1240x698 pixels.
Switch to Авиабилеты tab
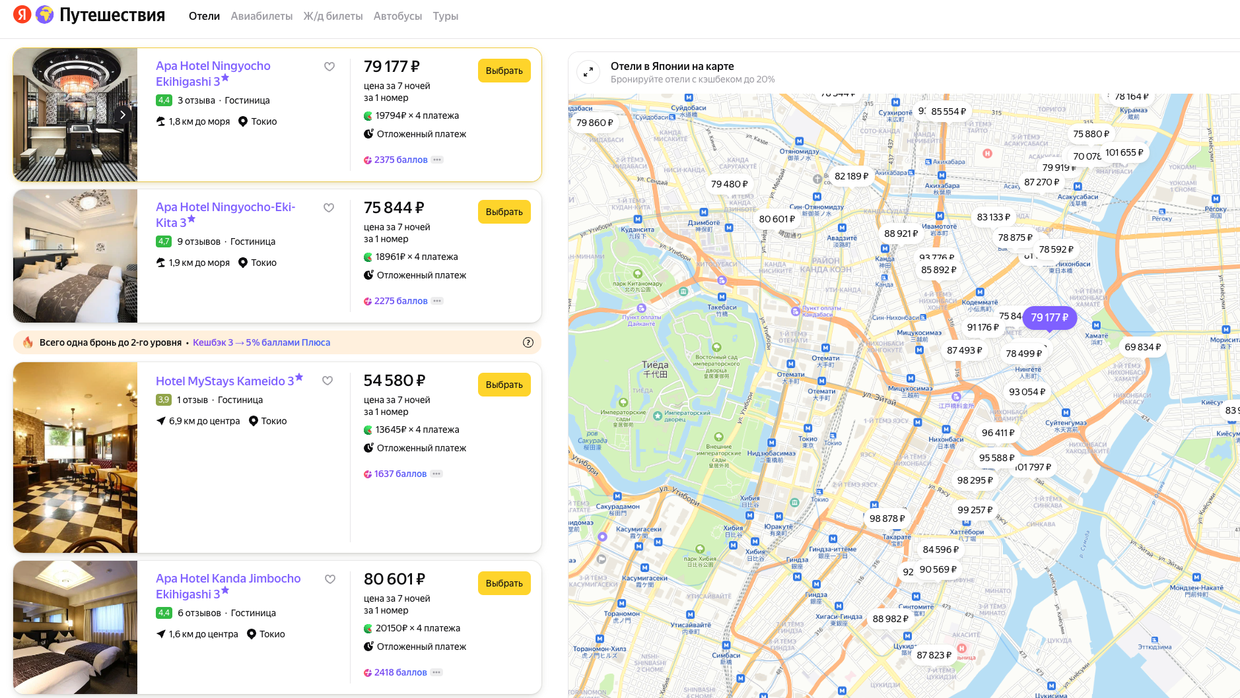(x=261, y=16)
